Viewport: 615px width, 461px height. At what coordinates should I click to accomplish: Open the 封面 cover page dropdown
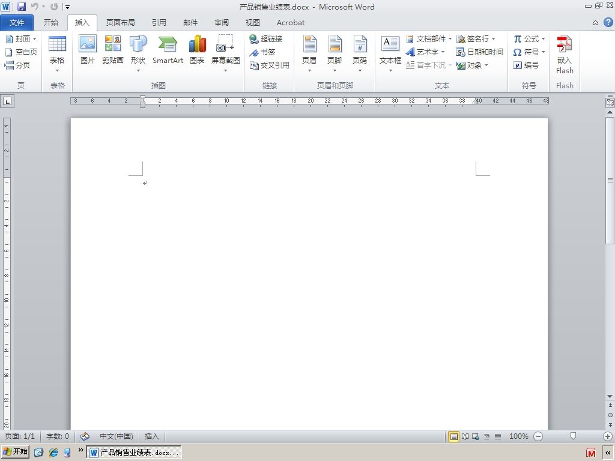[21, 39]
